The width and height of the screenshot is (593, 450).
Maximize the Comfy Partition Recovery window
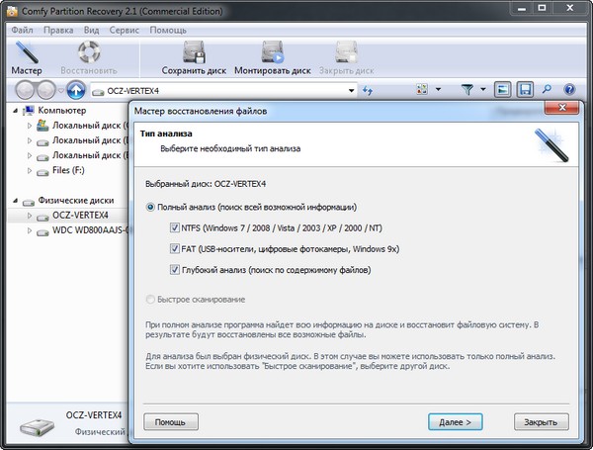[542, 8]
